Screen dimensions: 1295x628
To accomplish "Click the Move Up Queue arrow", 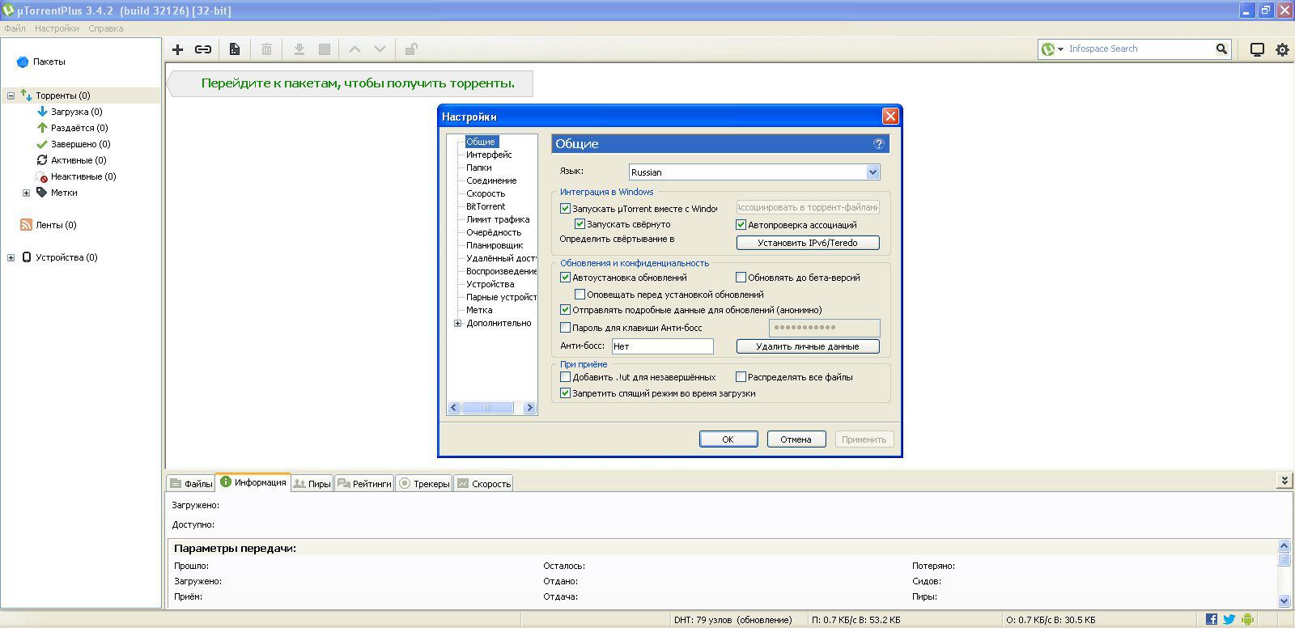I will click(355, 49).
